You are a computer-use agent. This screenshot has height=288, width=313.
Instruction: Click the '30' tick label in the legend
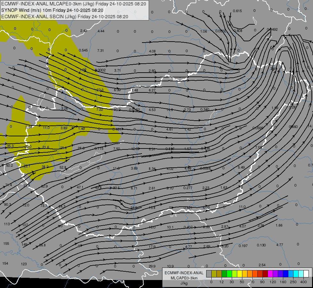pyautogui.click(x=232, y=282)
